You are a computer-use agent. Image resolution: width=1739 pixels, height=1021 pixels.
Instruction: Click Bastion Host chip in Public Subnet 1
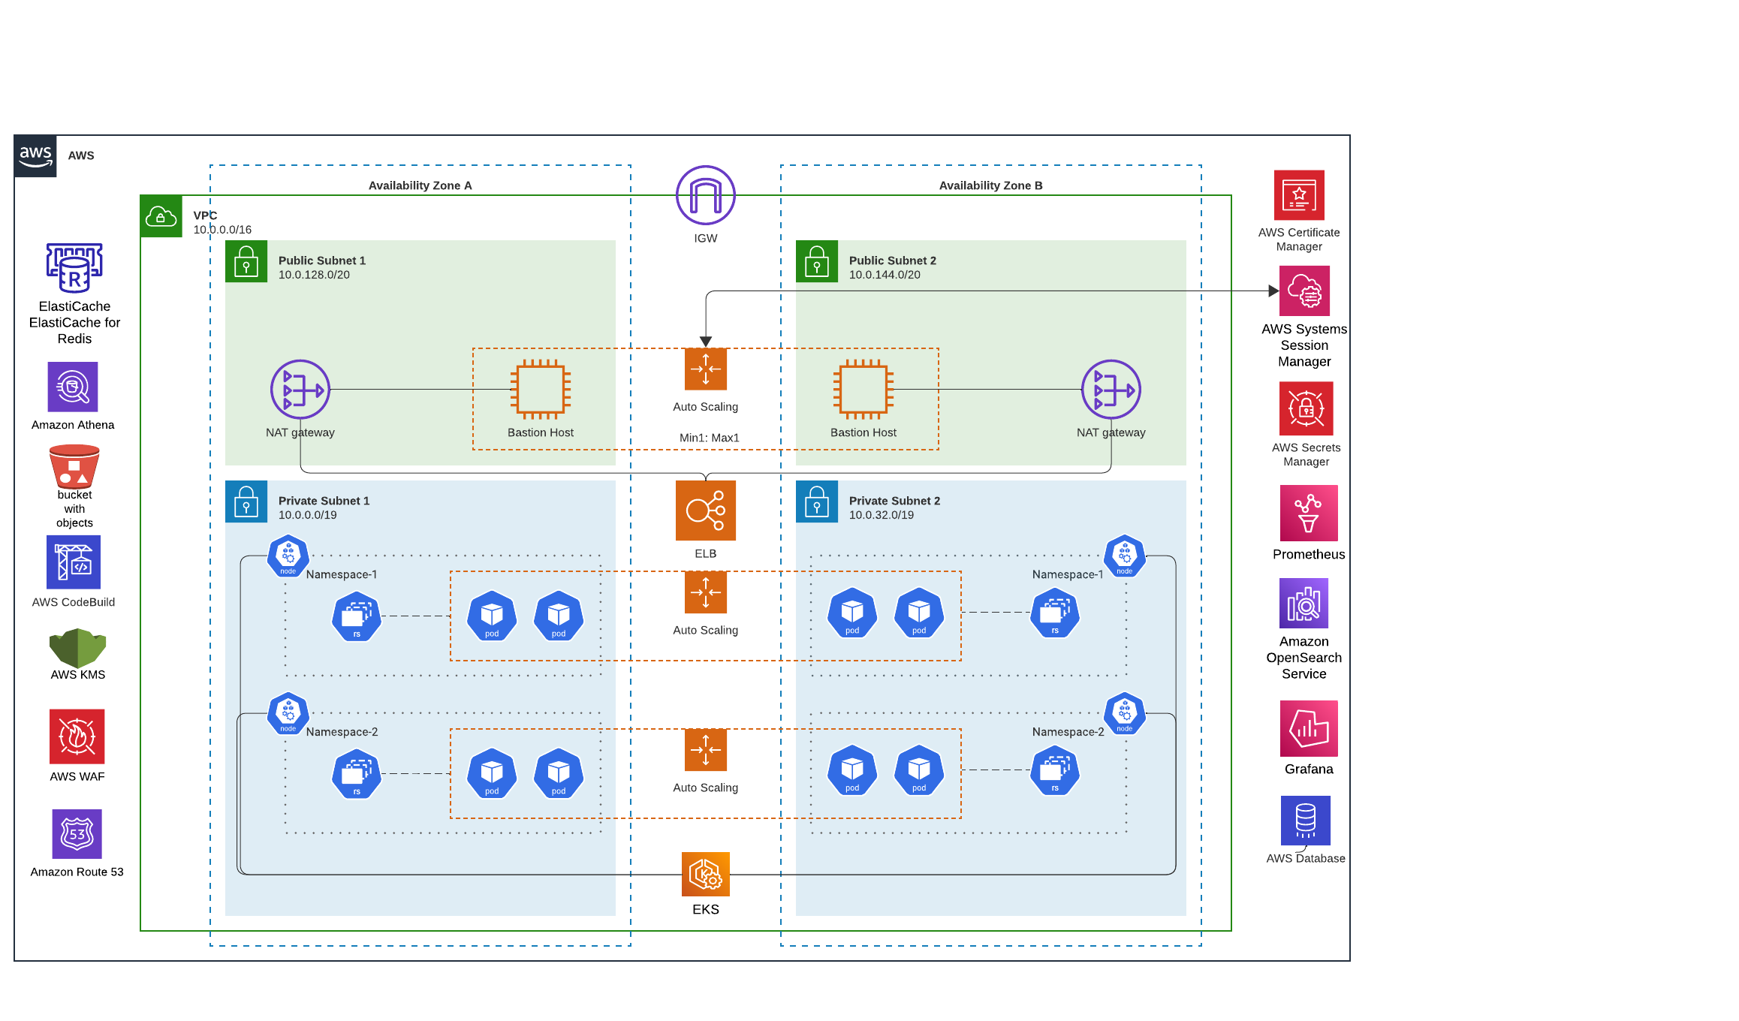point(541,390)
